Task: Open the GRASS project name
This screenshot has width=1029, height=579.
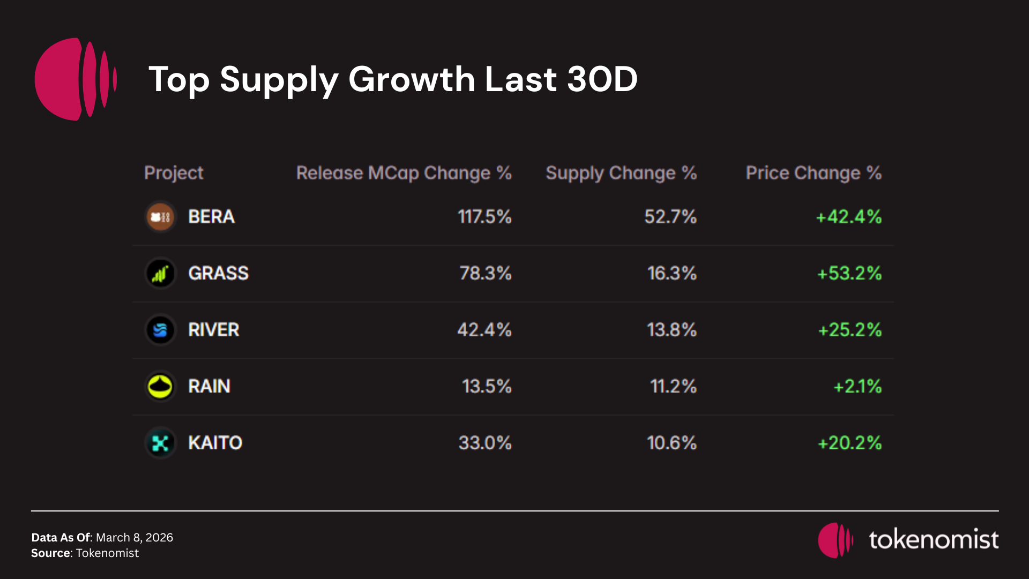Action: 218,273
